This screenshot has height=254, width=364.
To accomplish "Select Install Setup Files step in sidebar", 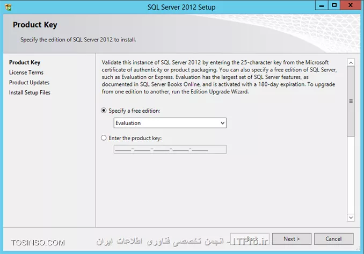I will point(30,92).
